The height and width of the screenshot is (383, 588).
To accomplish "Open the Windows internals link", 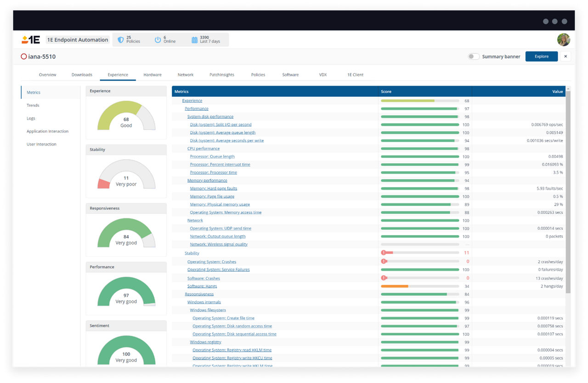I will coord(204,302).
